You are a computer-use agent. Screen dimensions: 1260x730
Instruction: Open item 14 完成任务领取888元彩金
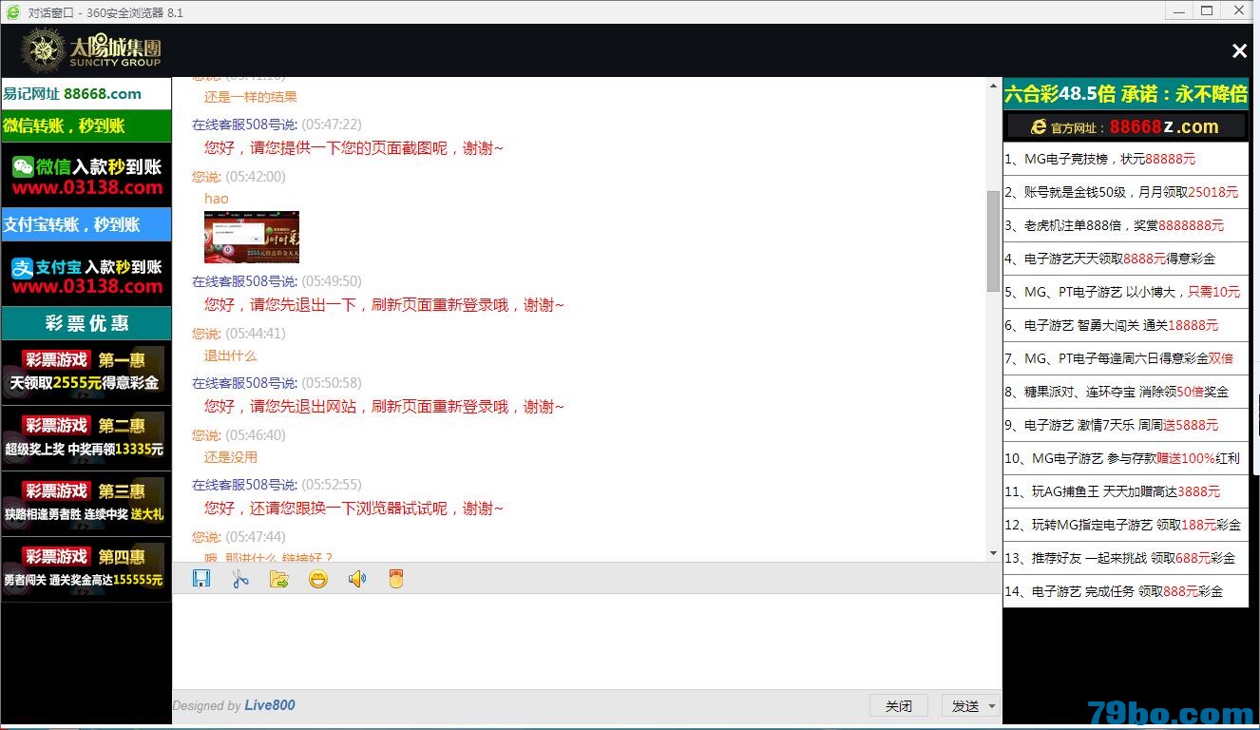pos(1126,591)
